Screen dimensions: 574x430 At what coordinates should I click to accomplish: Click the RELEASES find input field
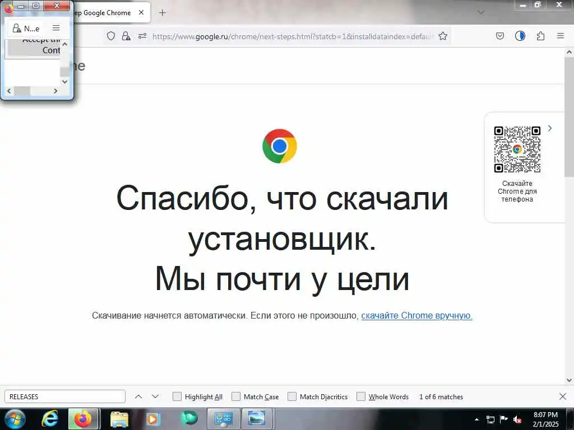[65, 396]
